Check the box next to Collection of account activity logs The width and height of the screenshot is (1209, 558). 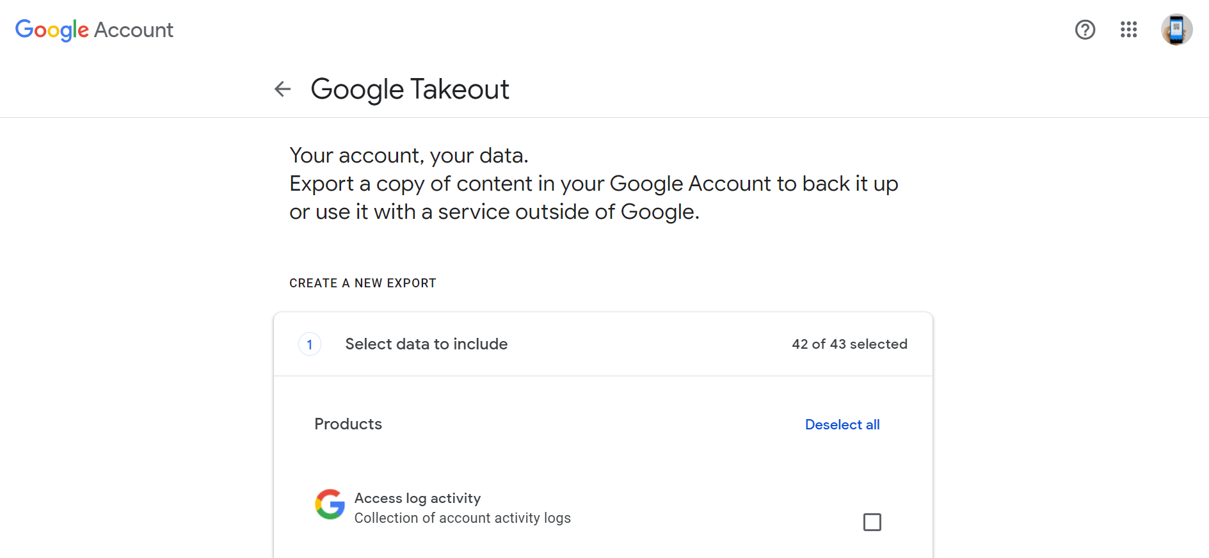(x=872, y=522)
